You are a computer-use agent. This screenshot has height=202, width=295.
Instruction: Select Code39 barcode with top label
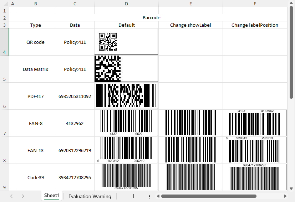coord(255,177)
